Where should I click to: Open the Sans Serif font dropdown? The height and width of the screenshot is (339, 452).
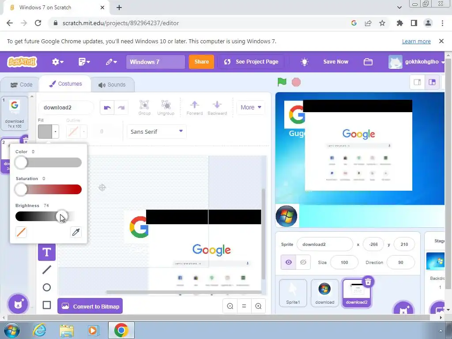(x=157, y=132)
